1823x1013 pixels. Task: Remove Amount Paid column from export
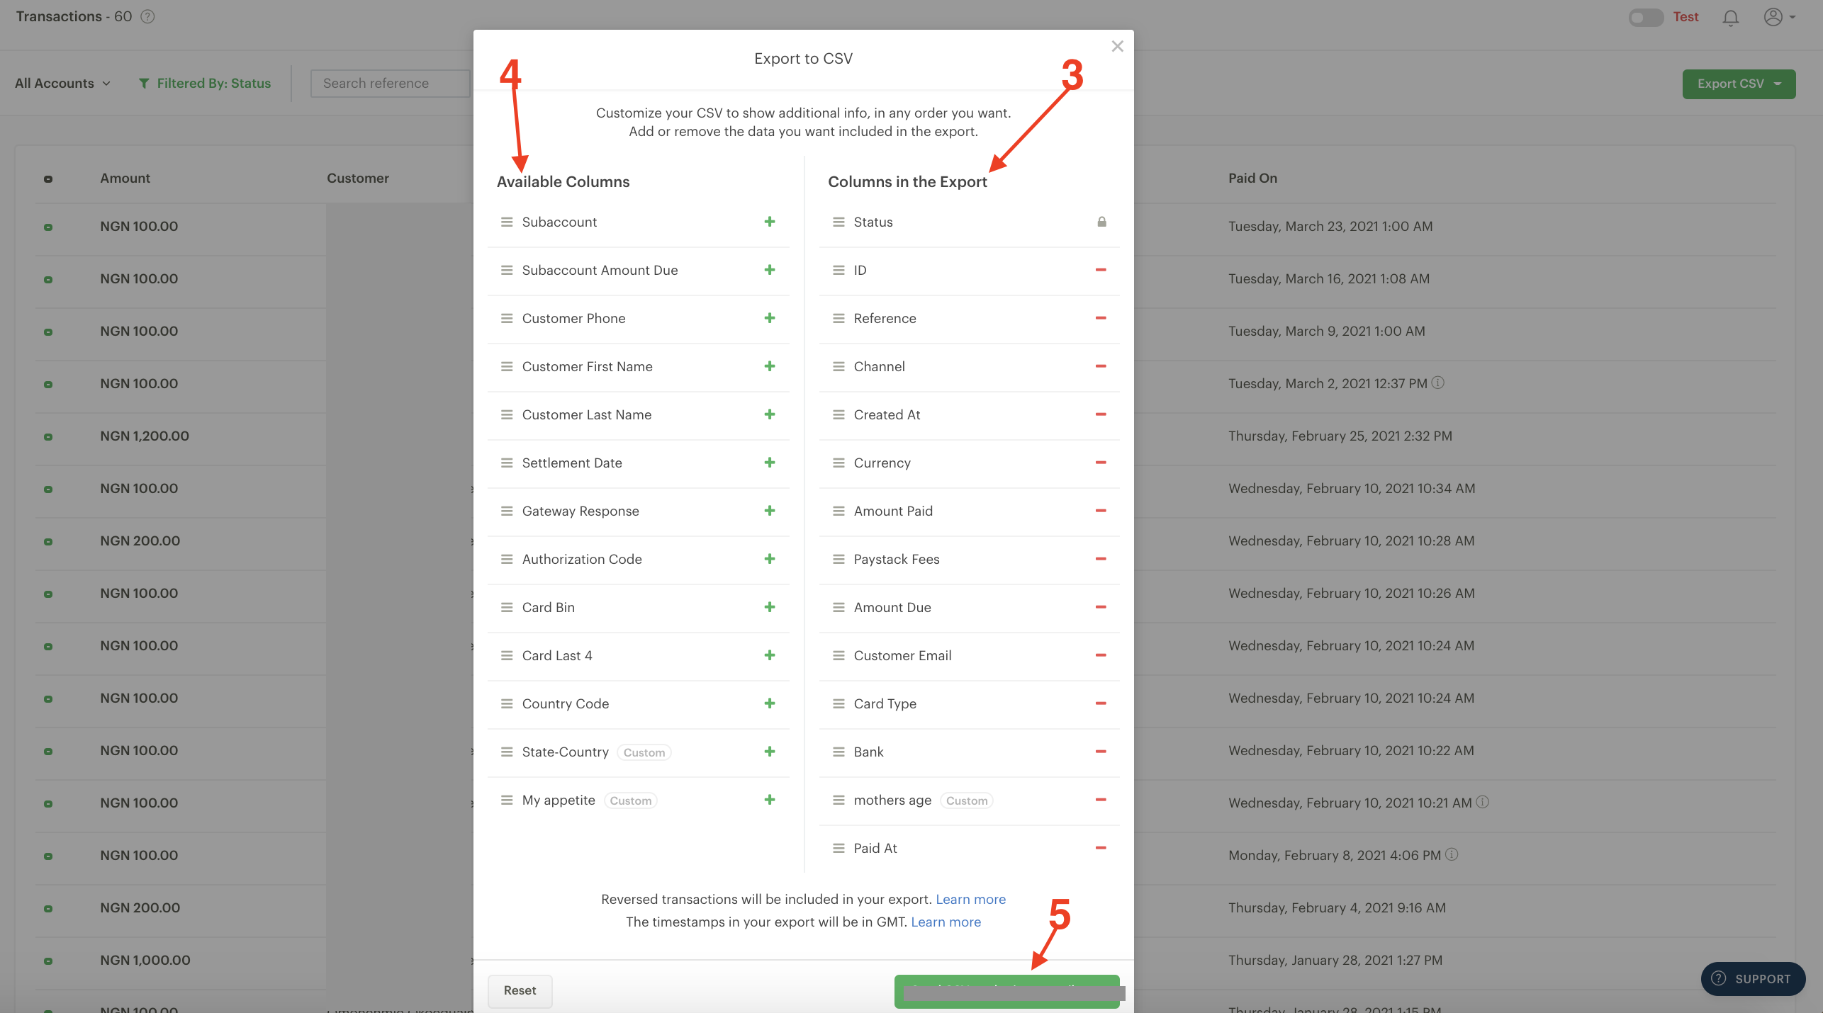(1101, 511)
